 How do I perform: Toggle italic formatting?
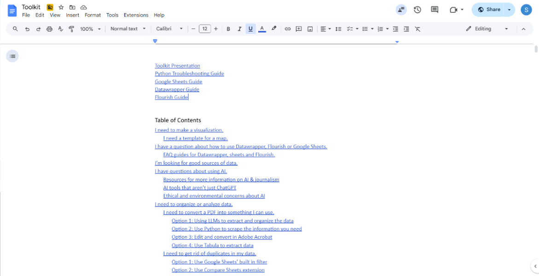coord(240,29)
